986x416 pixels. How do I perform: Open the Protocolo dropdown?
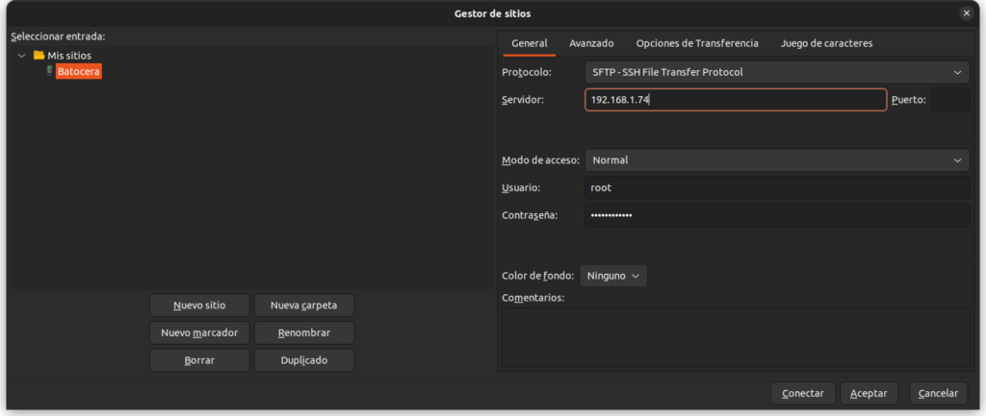[777, 72]
